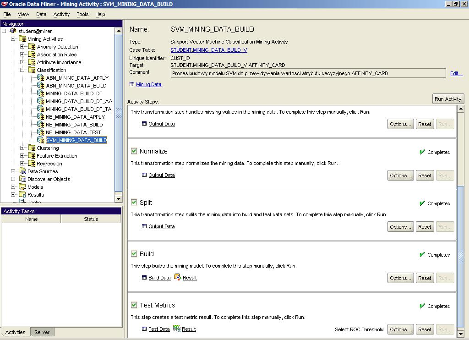Viewport: 469px width, 340px height.
Task: Click the Activity Steps scrollbar thumb
Action: [x=461, y=258]
